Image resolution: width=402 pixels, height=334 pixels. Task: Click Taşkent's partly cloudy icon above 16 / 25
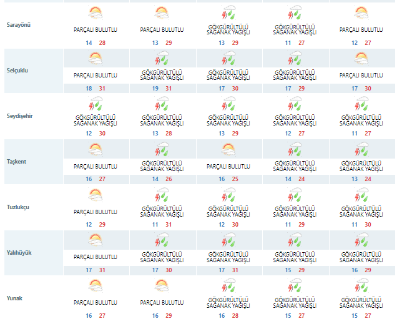coord(228,150)
